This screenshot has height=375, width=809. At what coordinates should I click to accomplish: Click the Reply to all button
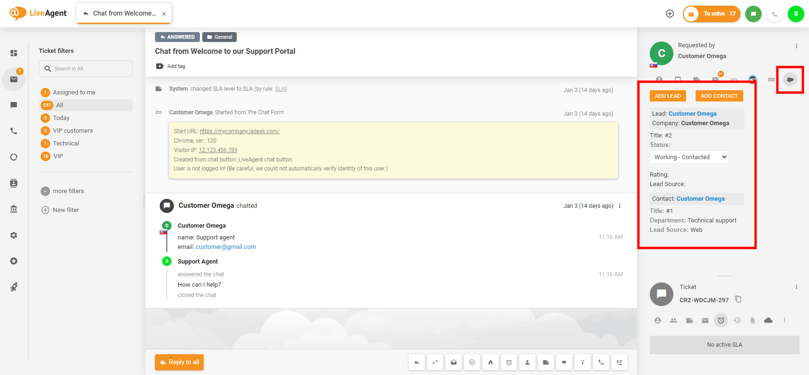tap(179, 362)
